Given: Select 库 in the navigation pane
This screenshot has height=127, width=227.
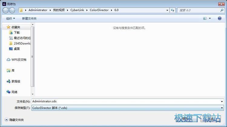Looking at the screenshot, I should pyautogui.click(x=13, y=70).
